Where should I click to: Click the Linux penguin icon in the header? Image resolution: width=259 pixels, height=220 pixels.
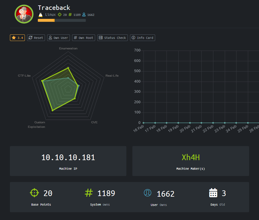[41, 15]
